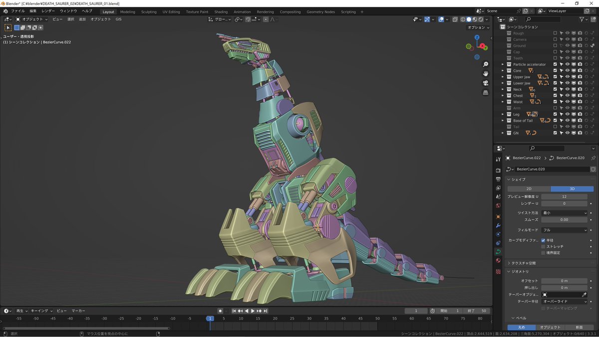Open the Output properties tab icon
The height and width of the screenshot is (337, 599).
(498, 179)
